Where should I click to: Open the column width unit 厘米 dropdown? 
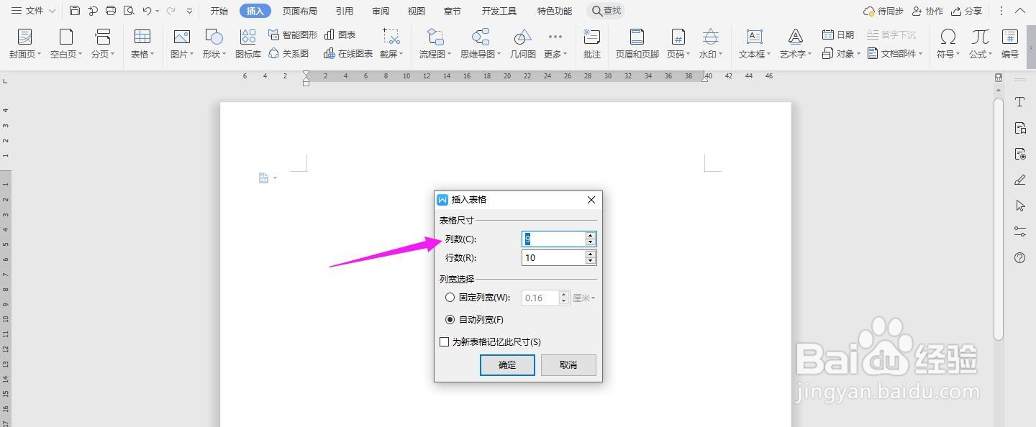pyautogui.click(x=583, y=297)
